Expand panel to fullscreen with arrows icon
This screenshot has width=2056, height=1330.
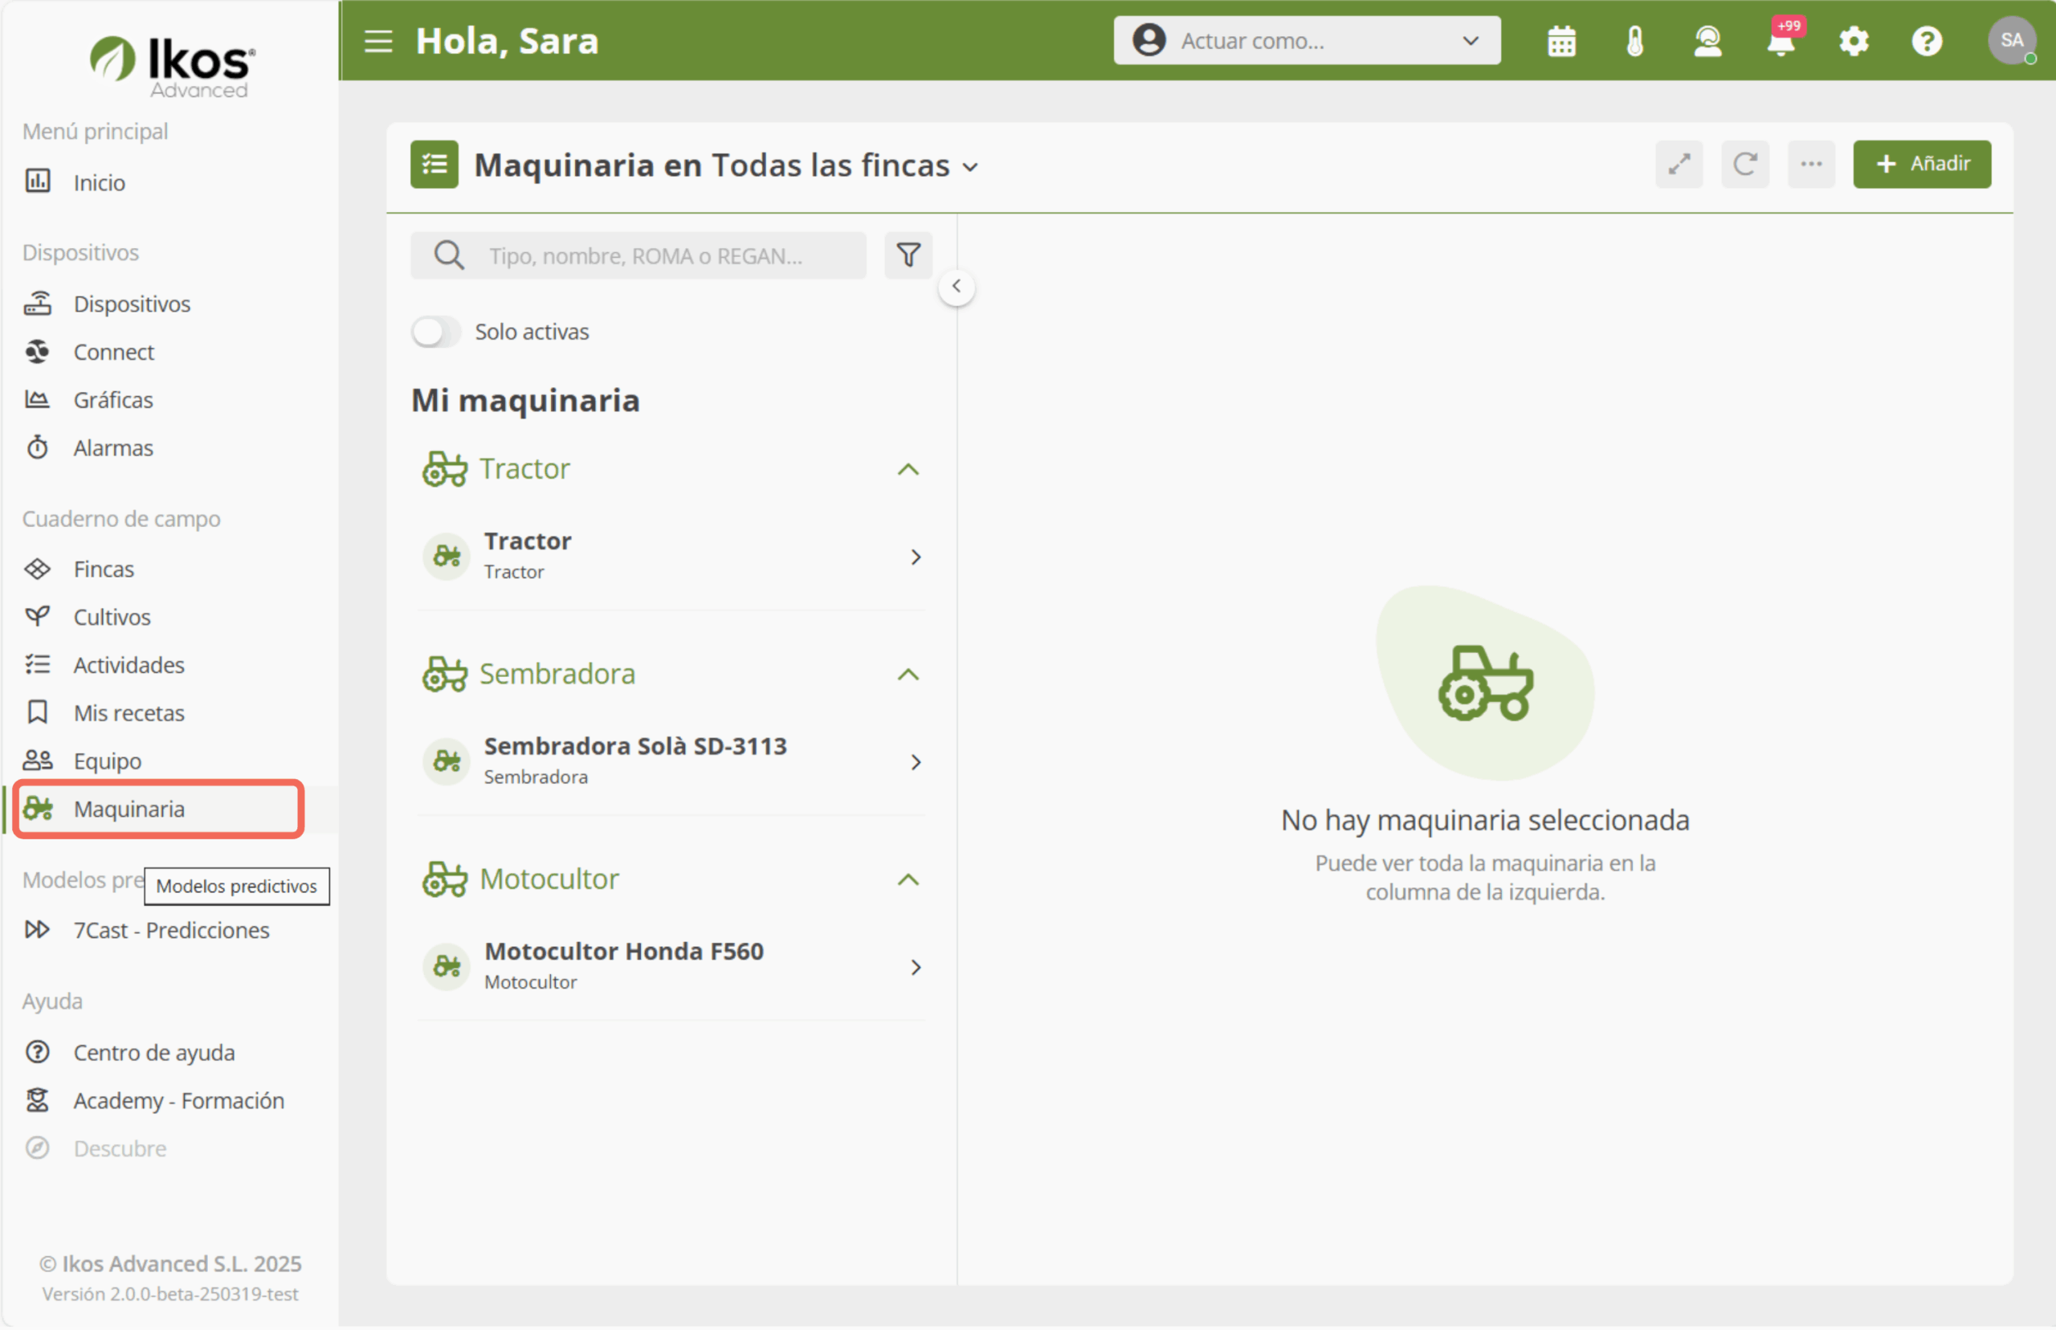pyautogui.click(x=1678, y=164)
